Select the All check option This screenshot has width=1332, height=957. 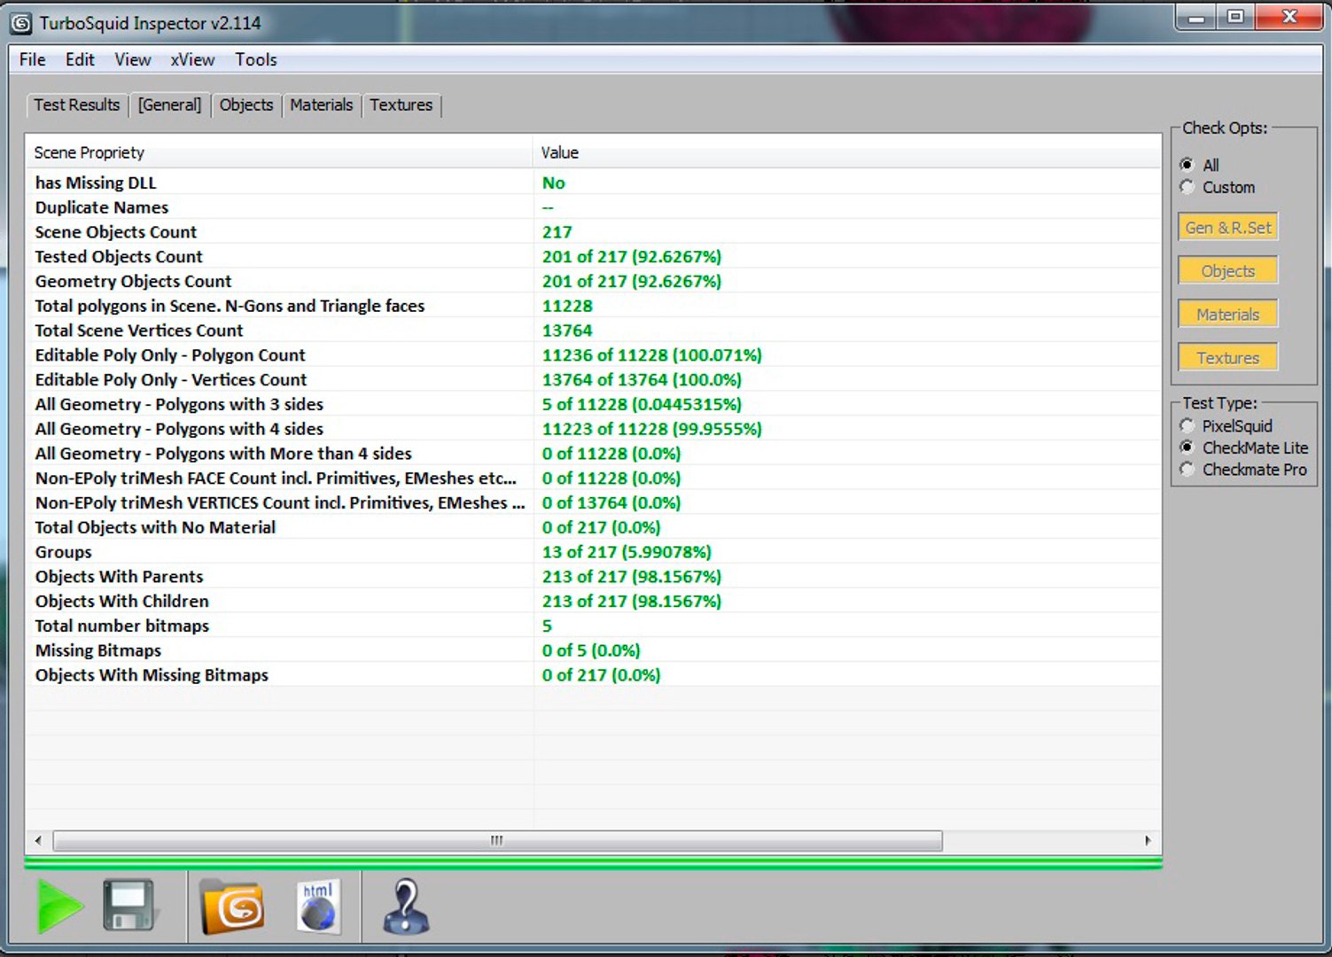pos(1200,165)
